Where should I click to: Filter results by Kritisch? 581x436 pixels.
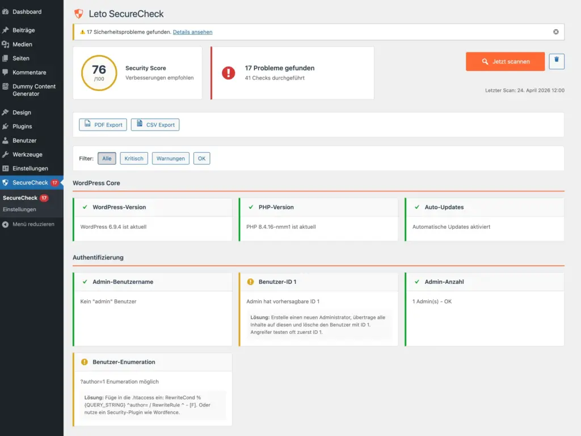tap(134, 158)
